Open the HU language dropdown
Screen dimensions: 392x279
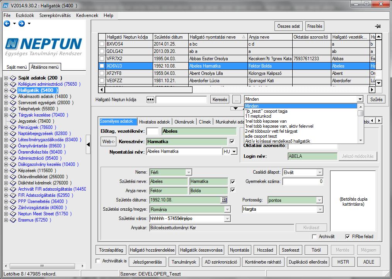click(234, 152)
